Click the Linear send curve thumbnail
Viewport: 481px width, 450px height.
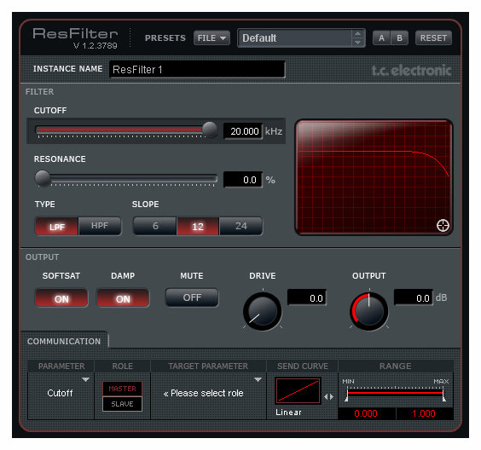[298, 390]
